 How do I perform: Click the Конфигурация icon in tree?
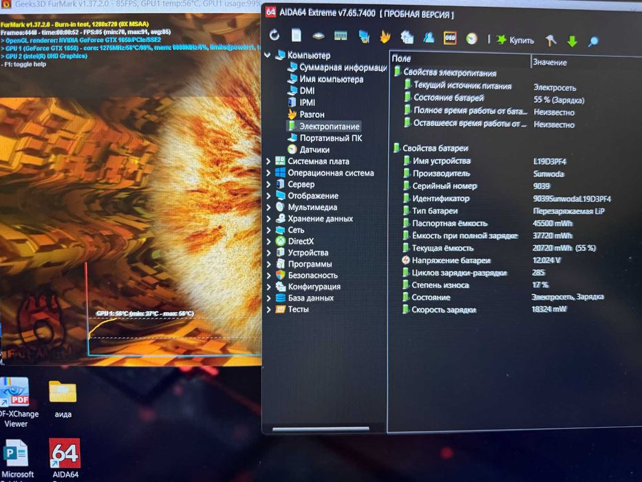[x=281, y=286]
